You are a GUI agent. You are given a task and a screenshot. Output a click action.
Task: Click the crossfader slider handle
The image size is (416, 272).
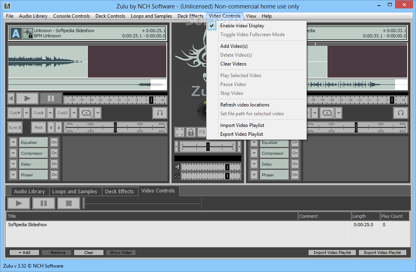coord(208,147)
